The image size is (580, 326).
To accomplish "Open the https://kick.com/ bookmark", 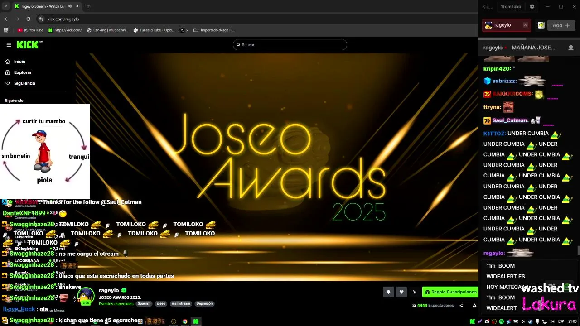I will 65,30.
